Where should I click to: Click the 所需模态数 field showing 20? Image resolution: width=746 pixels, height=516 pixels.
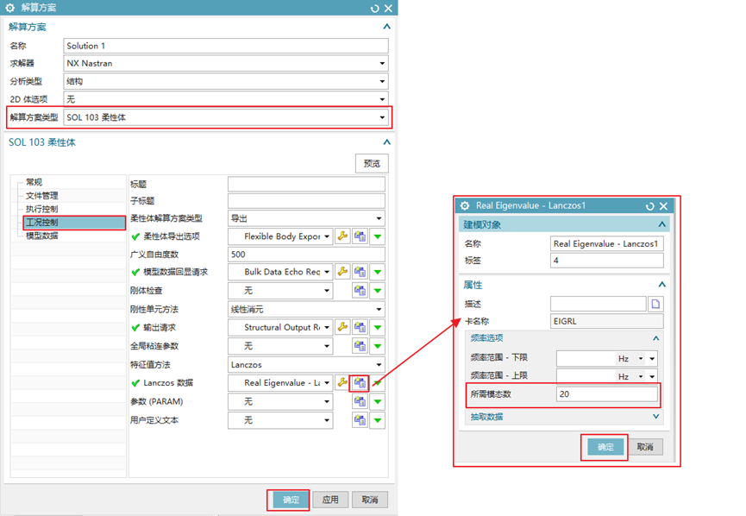pyautogui.click(x=606, y=394)
